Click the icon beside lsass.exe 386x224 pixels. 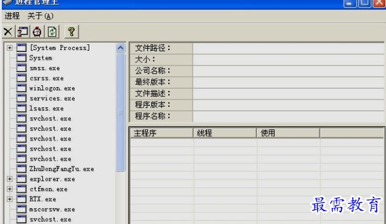coord(21,108)
